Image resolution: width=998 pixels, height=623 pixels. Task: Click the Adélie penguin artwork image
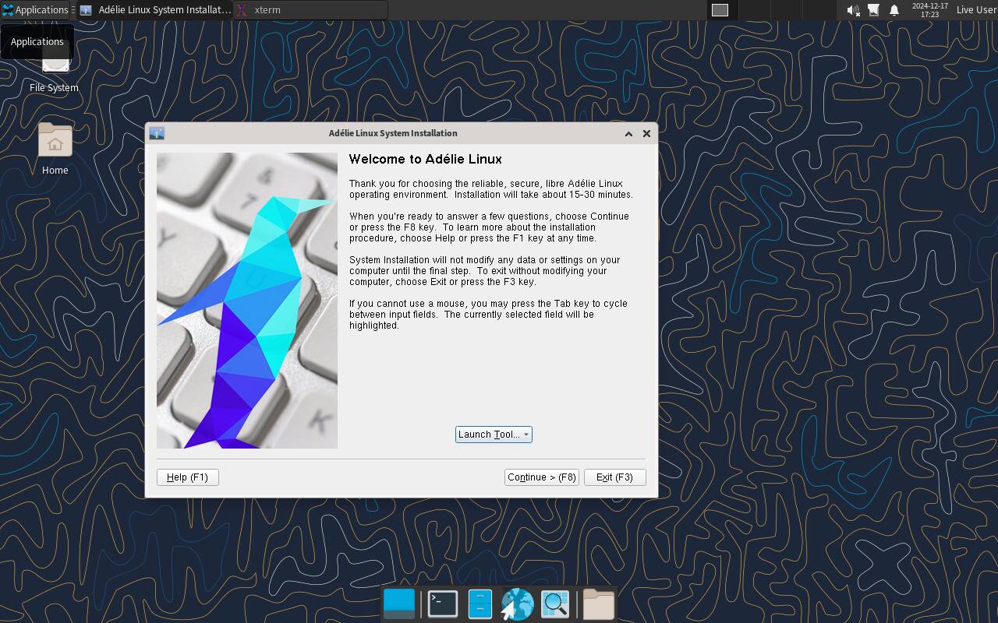(247, 301)
